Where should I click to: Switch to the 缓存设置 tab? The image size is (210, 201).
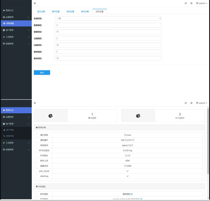(x=56, y=12)
